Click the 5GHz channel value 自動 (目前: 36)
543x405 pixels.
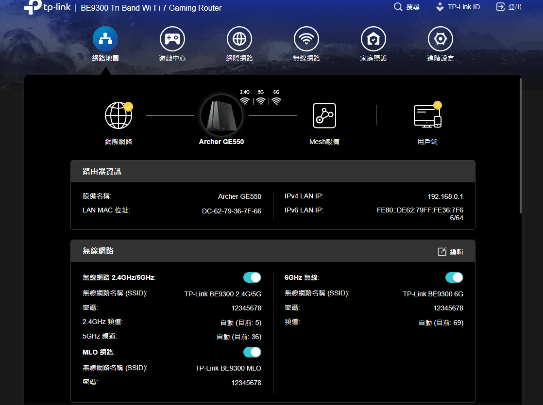(239, 337)
